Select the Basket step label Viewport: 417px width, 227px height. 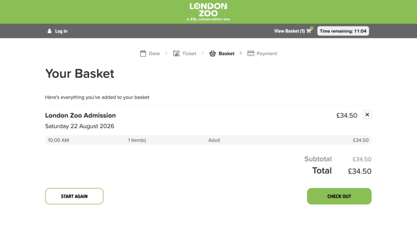(x=226, y=53)
